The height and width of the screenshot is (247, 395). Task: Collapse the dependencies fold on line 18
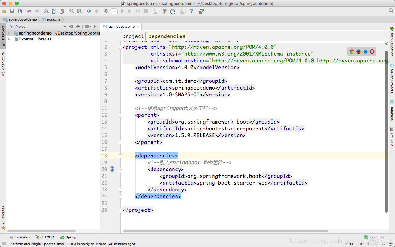[120, 156]
